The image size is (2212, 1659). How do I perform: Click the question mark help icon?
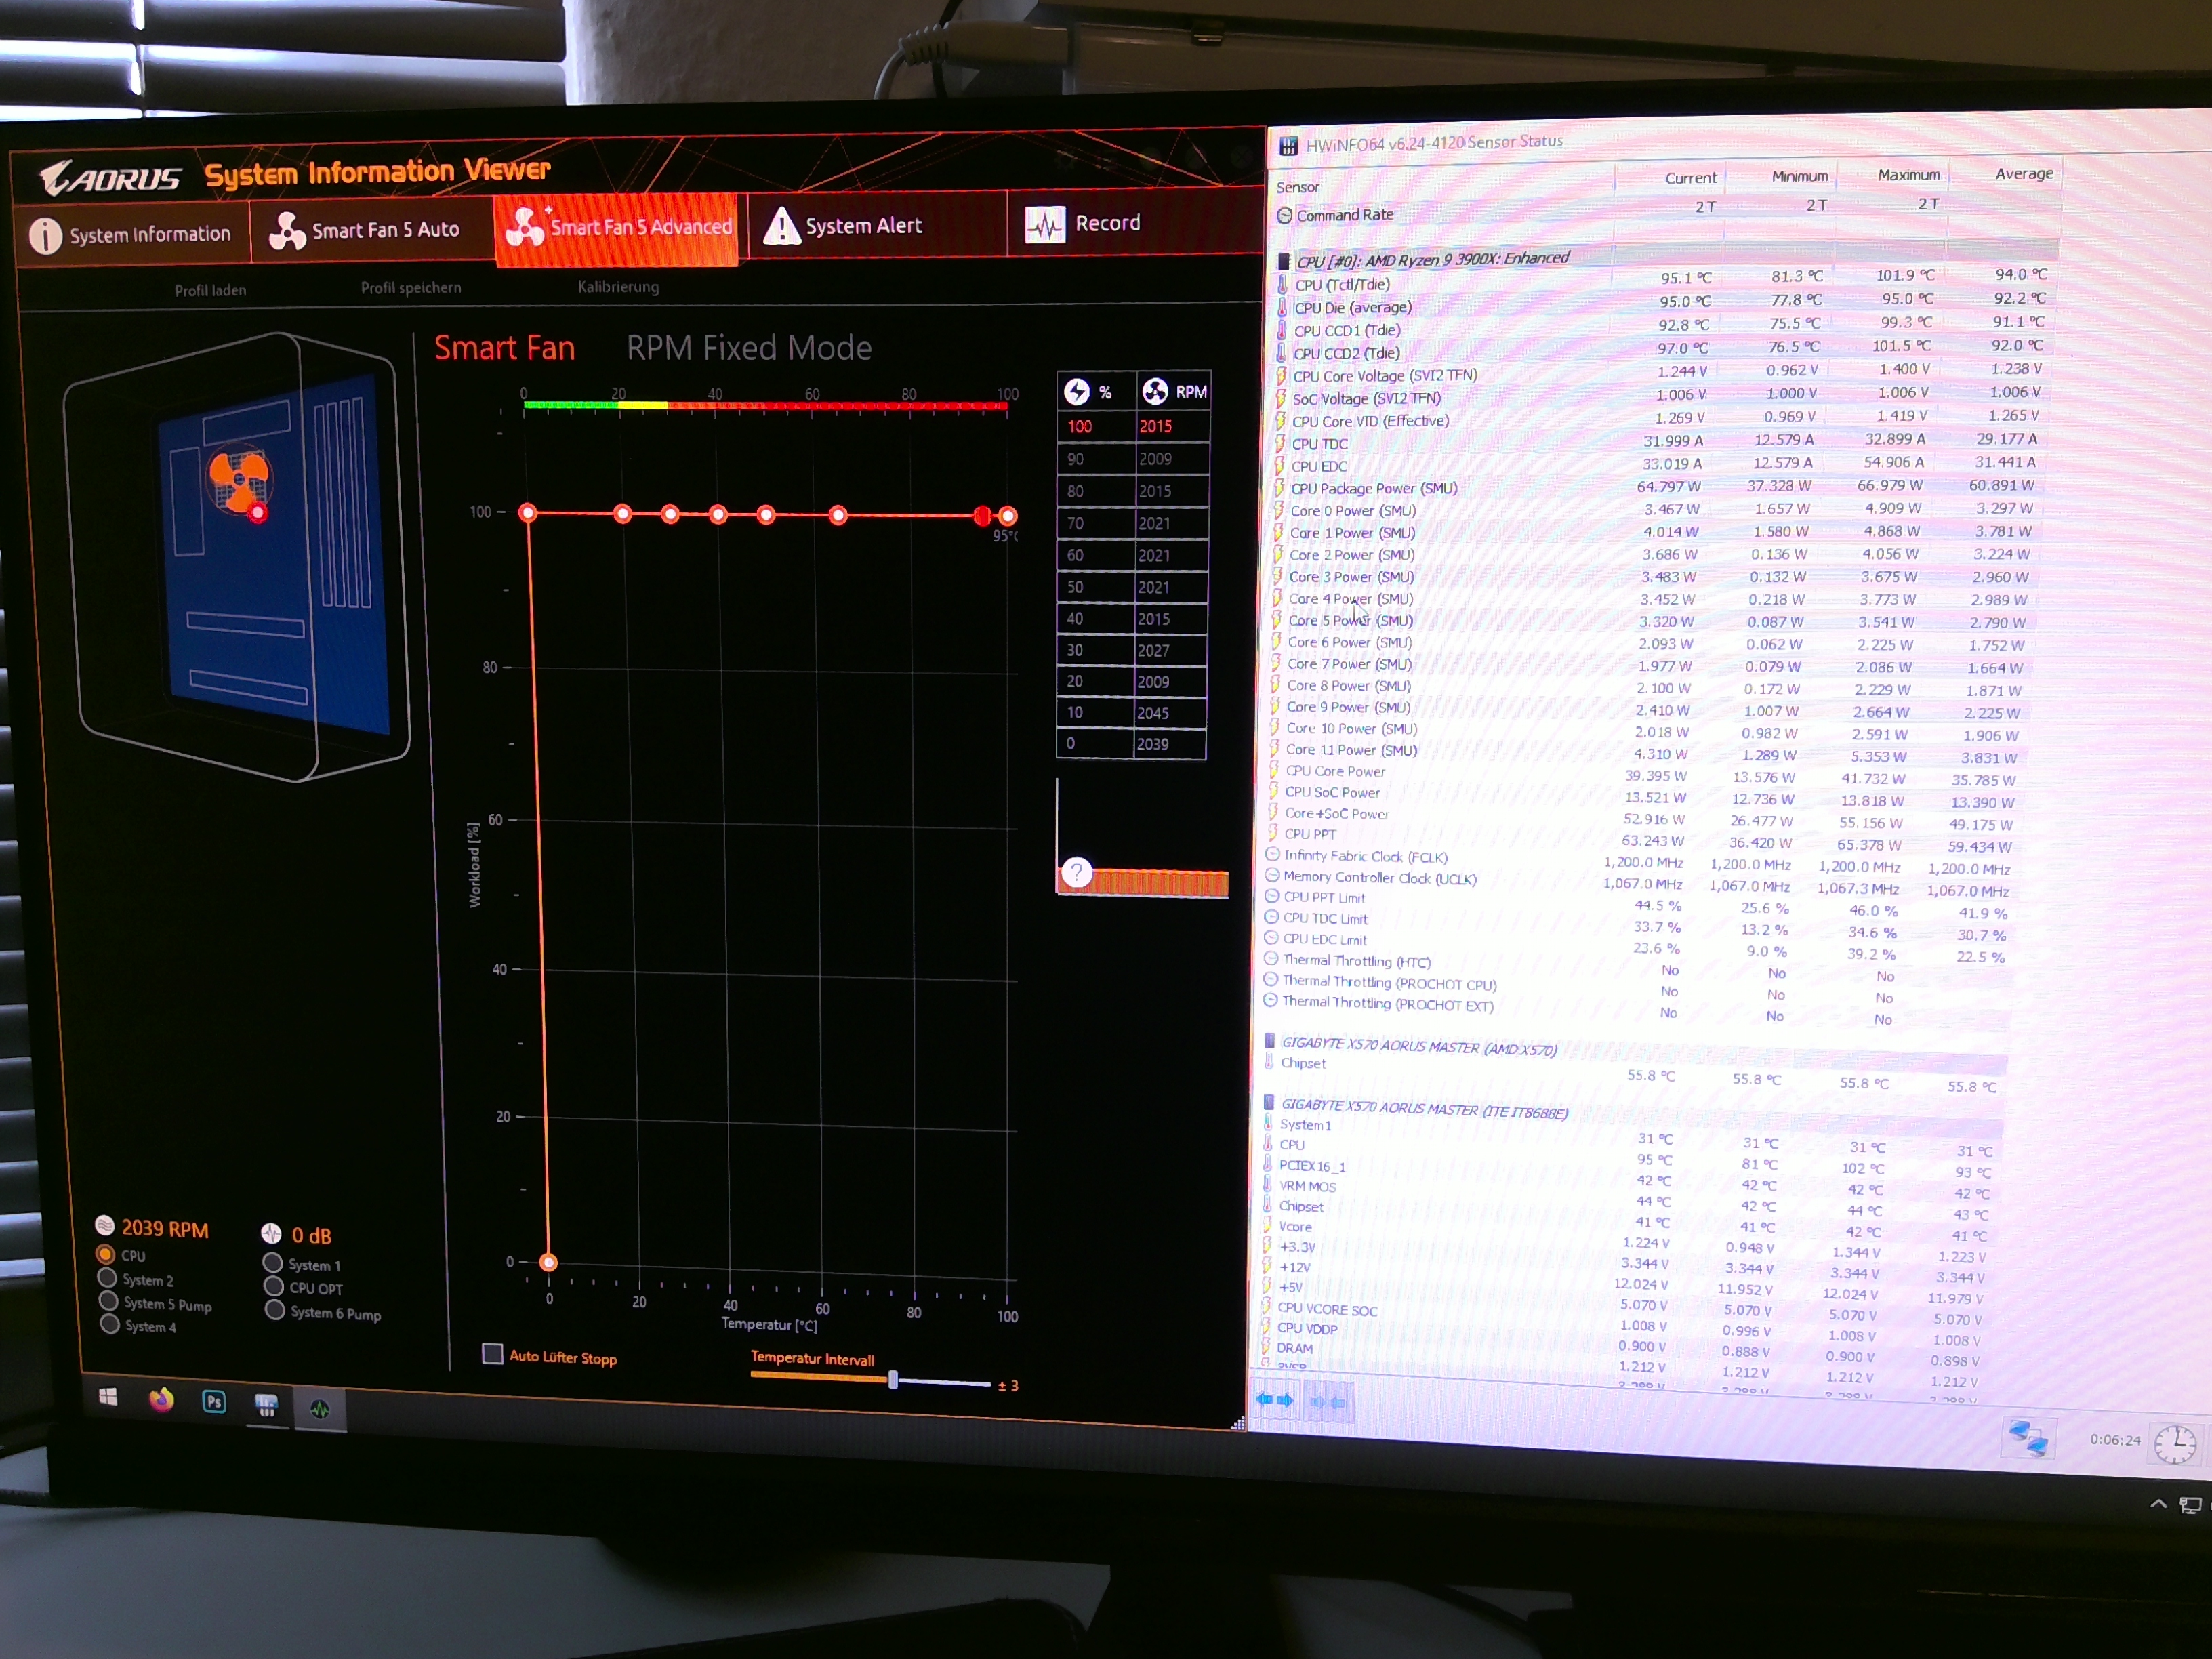[1076, 872]
